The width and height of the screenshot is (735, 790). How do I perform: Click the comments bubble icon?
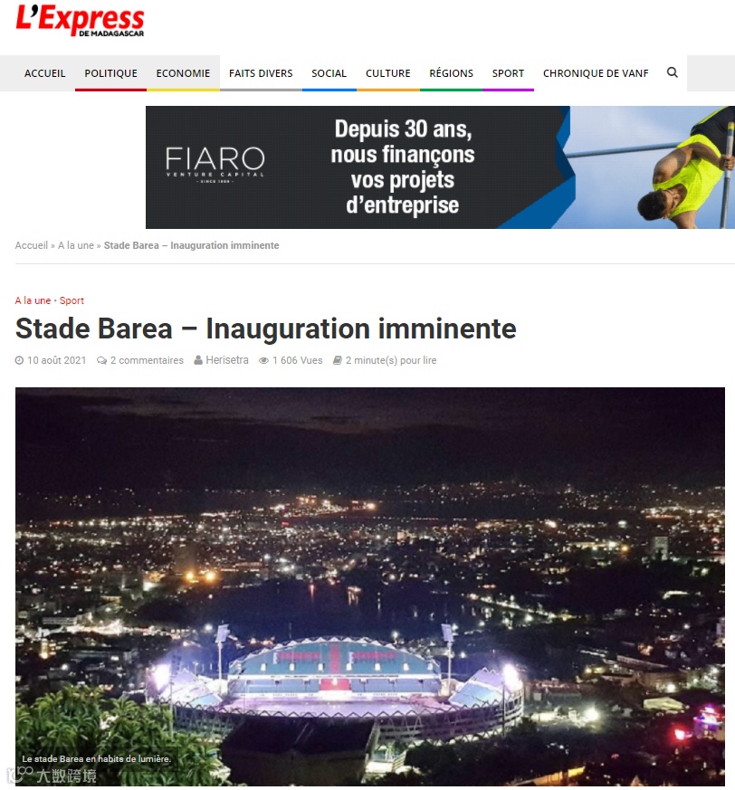(x=101, y=360)
